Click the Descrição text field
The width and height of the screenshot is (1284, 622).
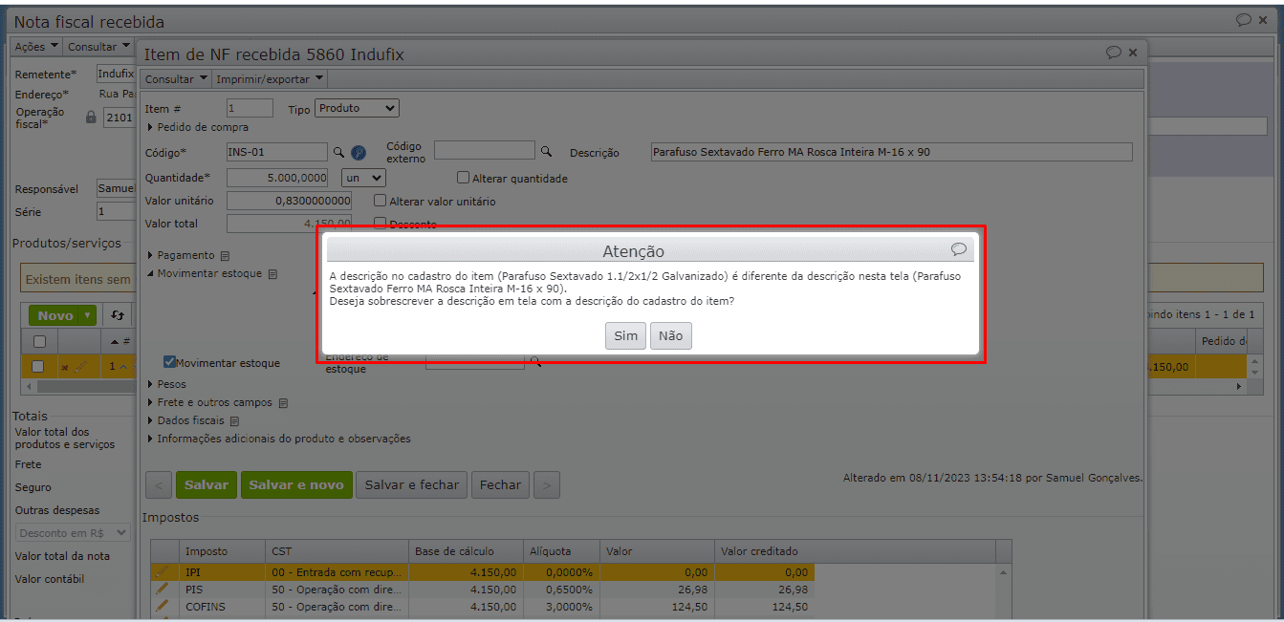point(891,152)
